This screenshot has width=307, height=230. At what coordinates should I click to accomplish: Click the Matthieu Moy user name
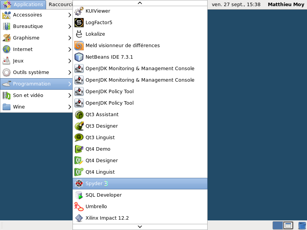pos(286,5)
